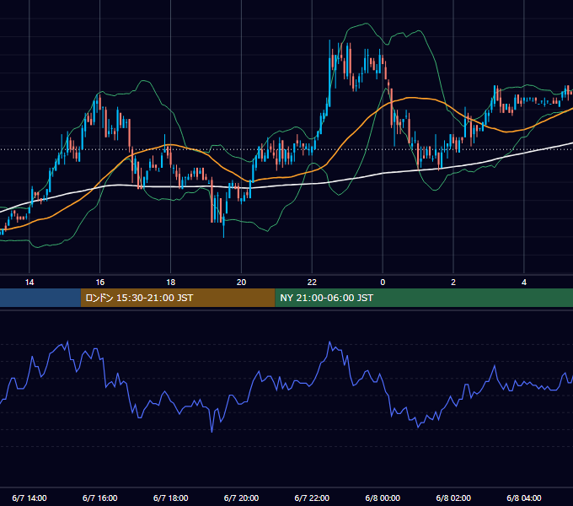
Task: Click the price chart axis label 20
Action: 241,283
